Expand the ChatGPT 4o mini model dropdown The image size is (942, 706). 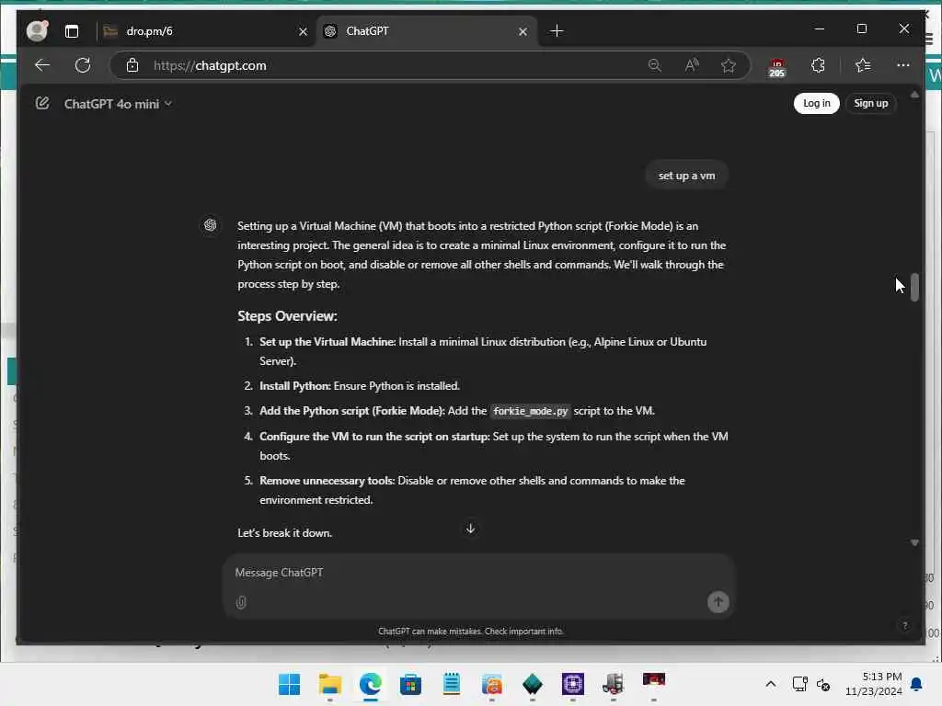tap(118, 104)
